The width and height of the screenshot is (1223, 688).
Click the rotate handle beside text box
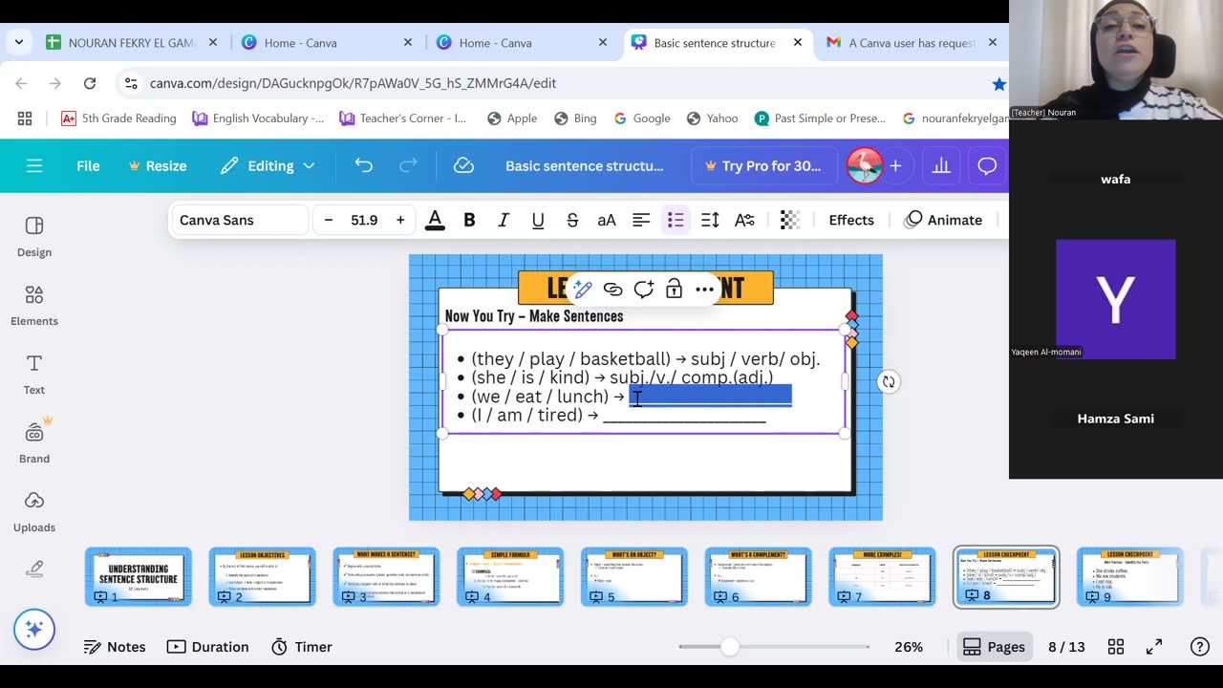(x=889, y=381)
